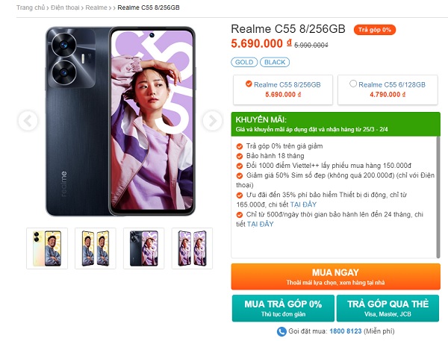Choose the BLACK color option

[276, 63]
